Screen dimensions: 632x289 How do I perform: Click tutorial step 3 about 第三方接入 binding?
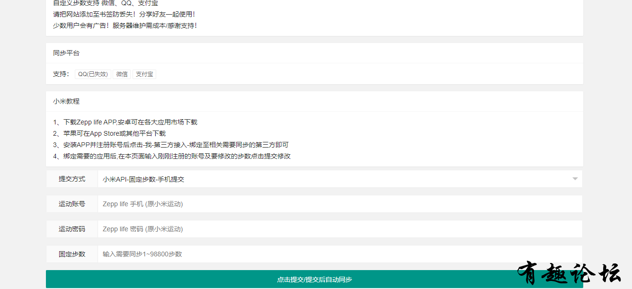pos(171,145)
